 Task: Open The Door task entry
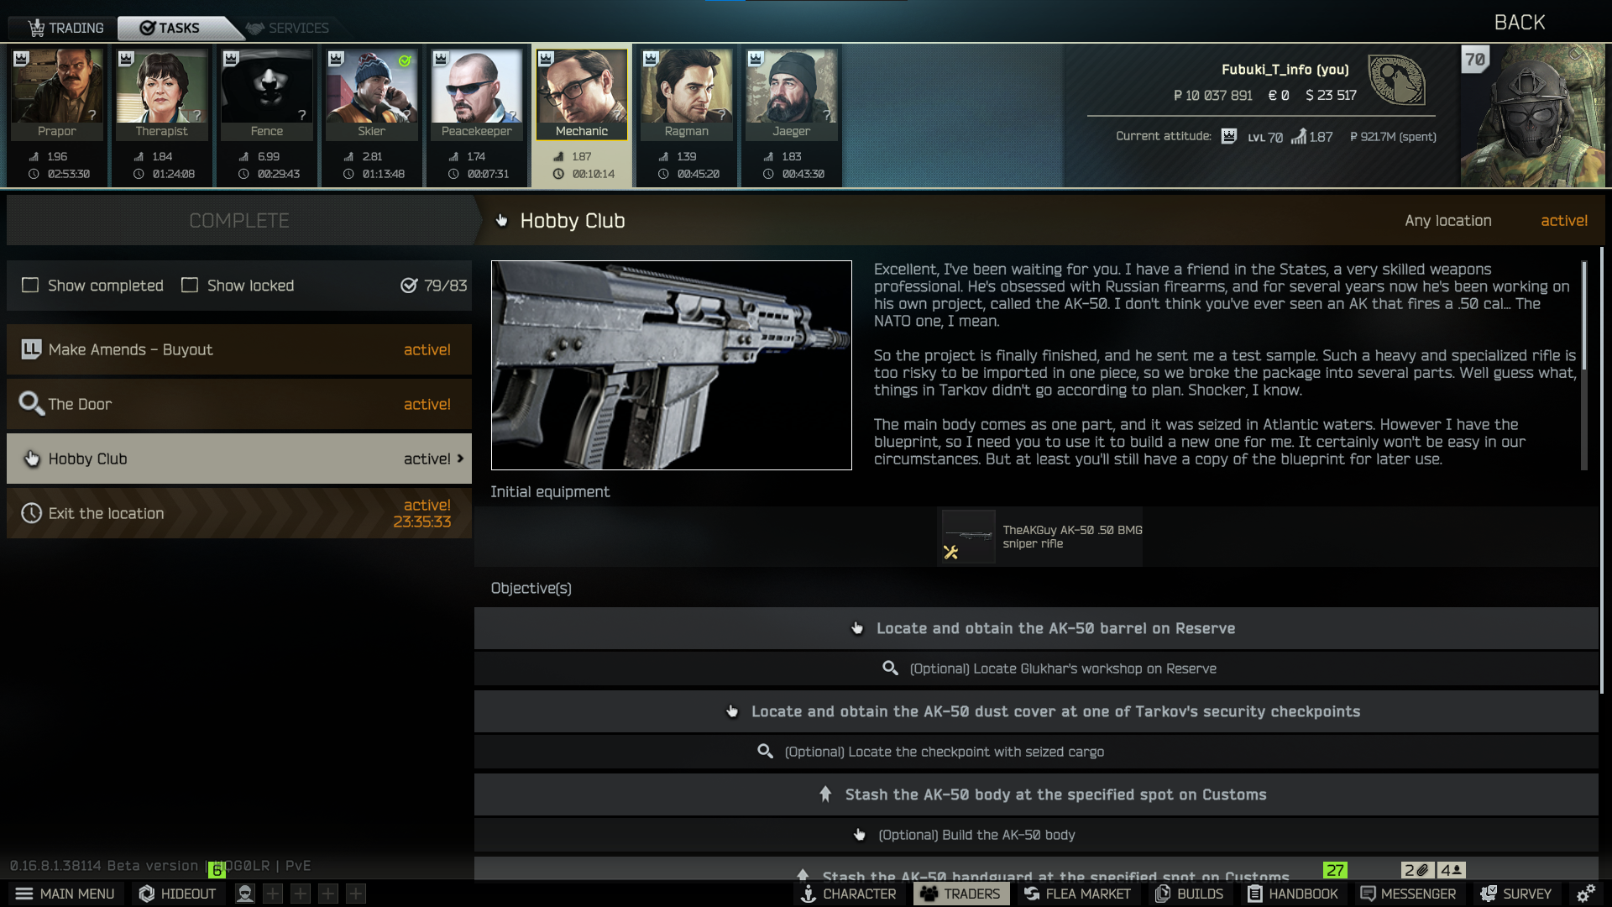[x=239, y=404]
